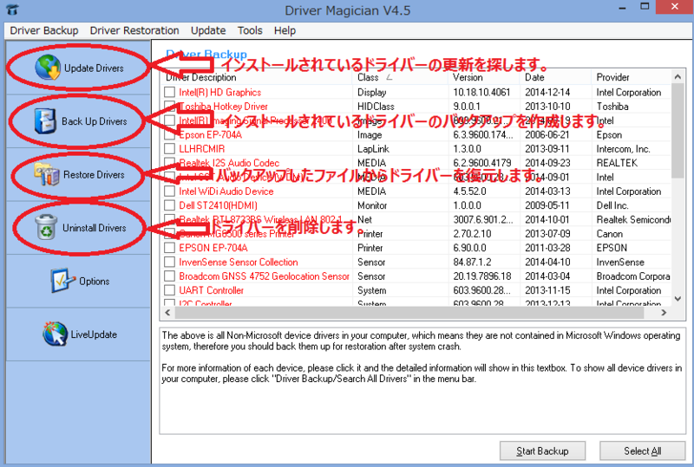This screenshot has width=694, height=467.
Task: Click the Options checkmark icon
Action: [x=61, y=281]
